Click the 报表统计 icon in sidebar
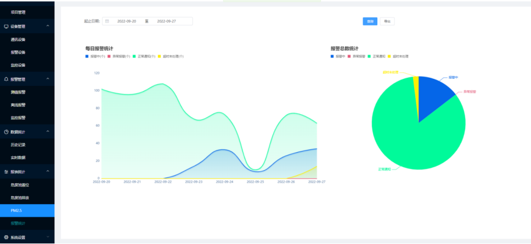The width and height of the screenshot is (531, 244). [6, 171]
